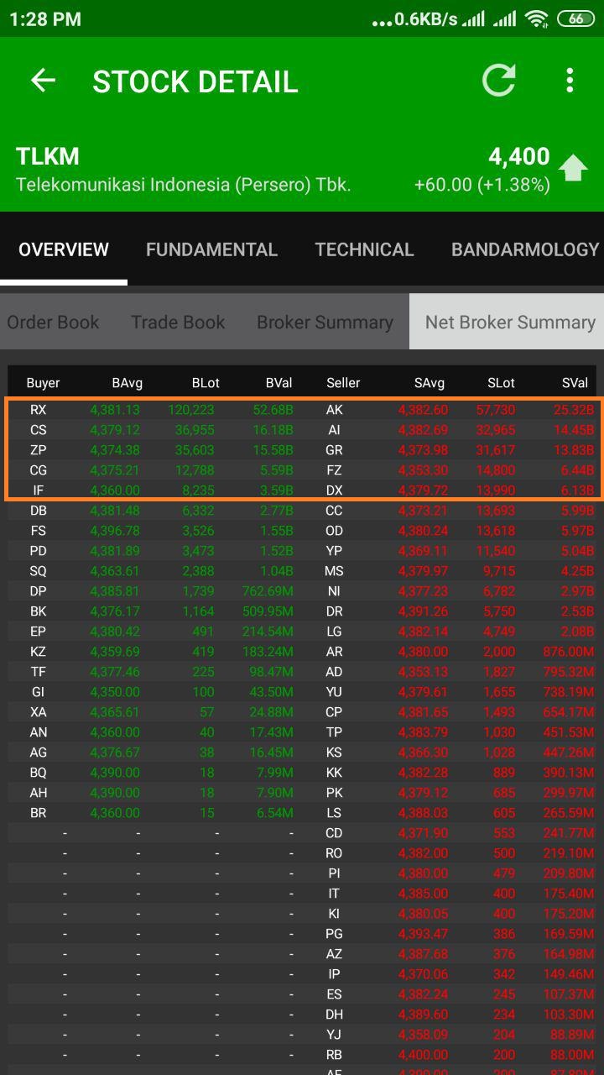Select buyer broker FS
This screenshot has height=1075, width=604.
pyautogui.click(x=38, y=531)
